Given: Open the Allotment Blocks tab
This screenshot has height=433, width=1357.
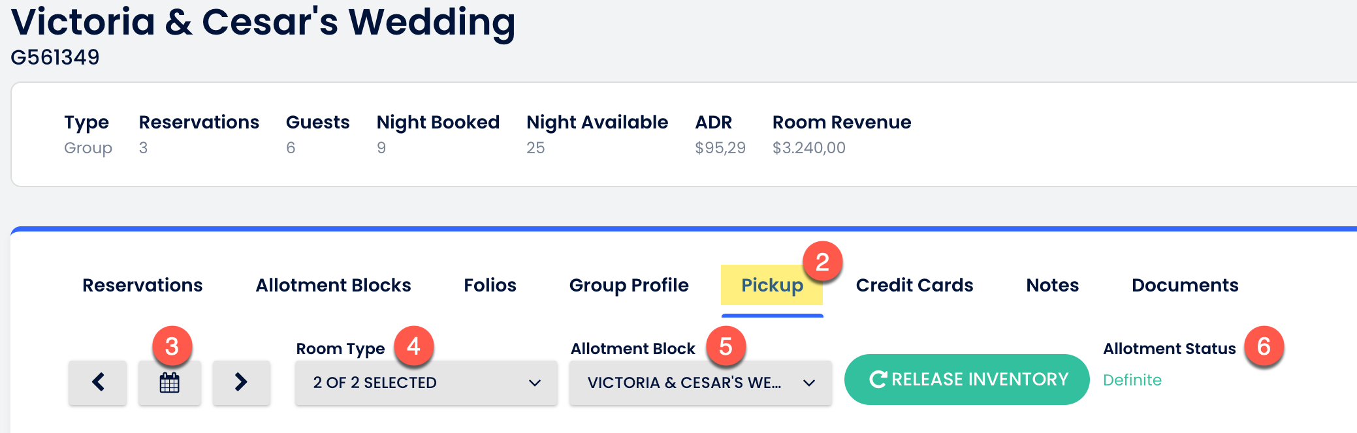Looking at the screenshot, I should tap(333, 285).
